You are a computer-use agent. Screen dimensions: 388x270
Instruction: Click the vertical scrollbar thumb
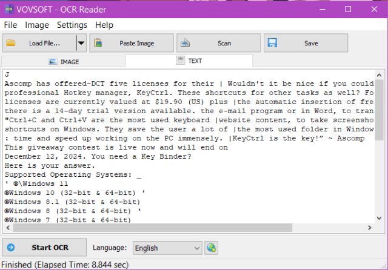point(379,110)
